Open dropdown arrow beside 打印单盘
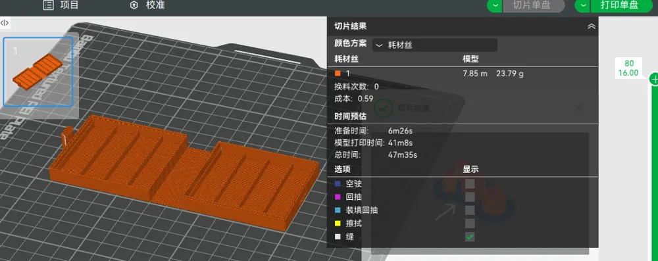The height and width of the screenshot is (261, 658). pyautogui.click(x=582, y=5)
